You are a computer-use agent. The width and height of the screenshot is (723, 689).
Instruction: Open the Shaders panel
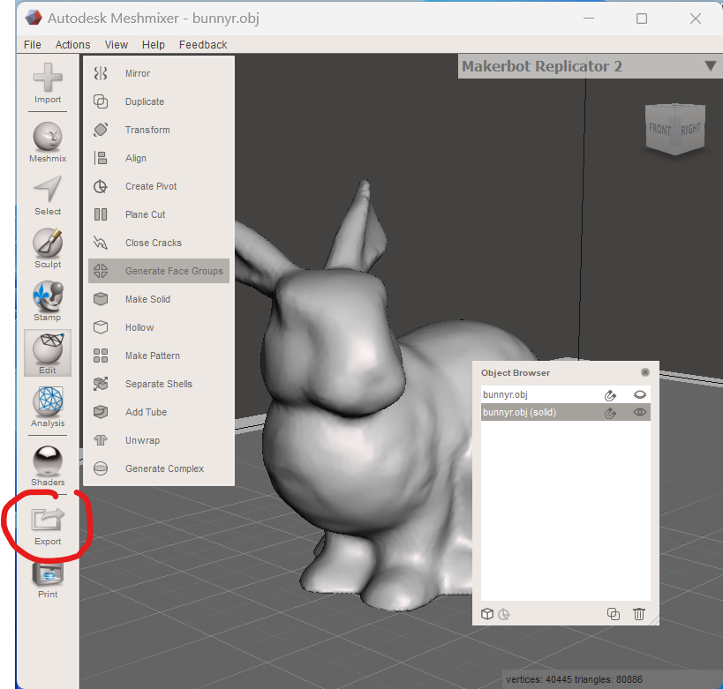(48, 465)
